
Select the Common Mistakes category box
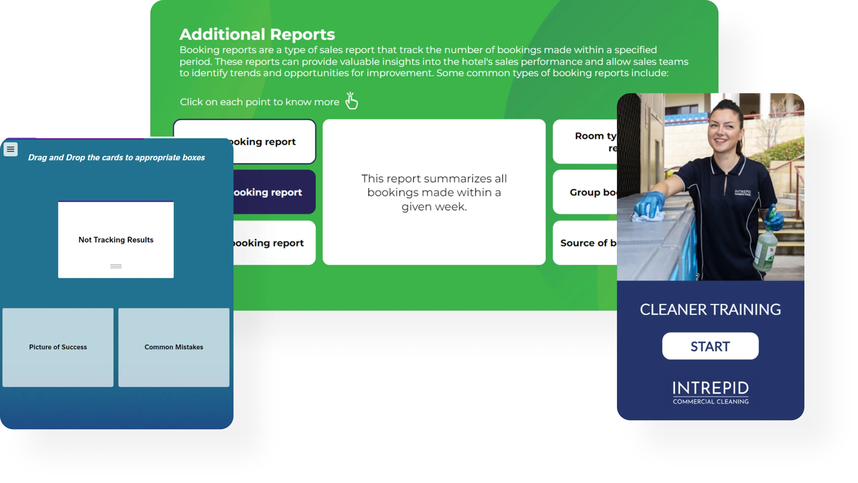(x=174, y=346)
